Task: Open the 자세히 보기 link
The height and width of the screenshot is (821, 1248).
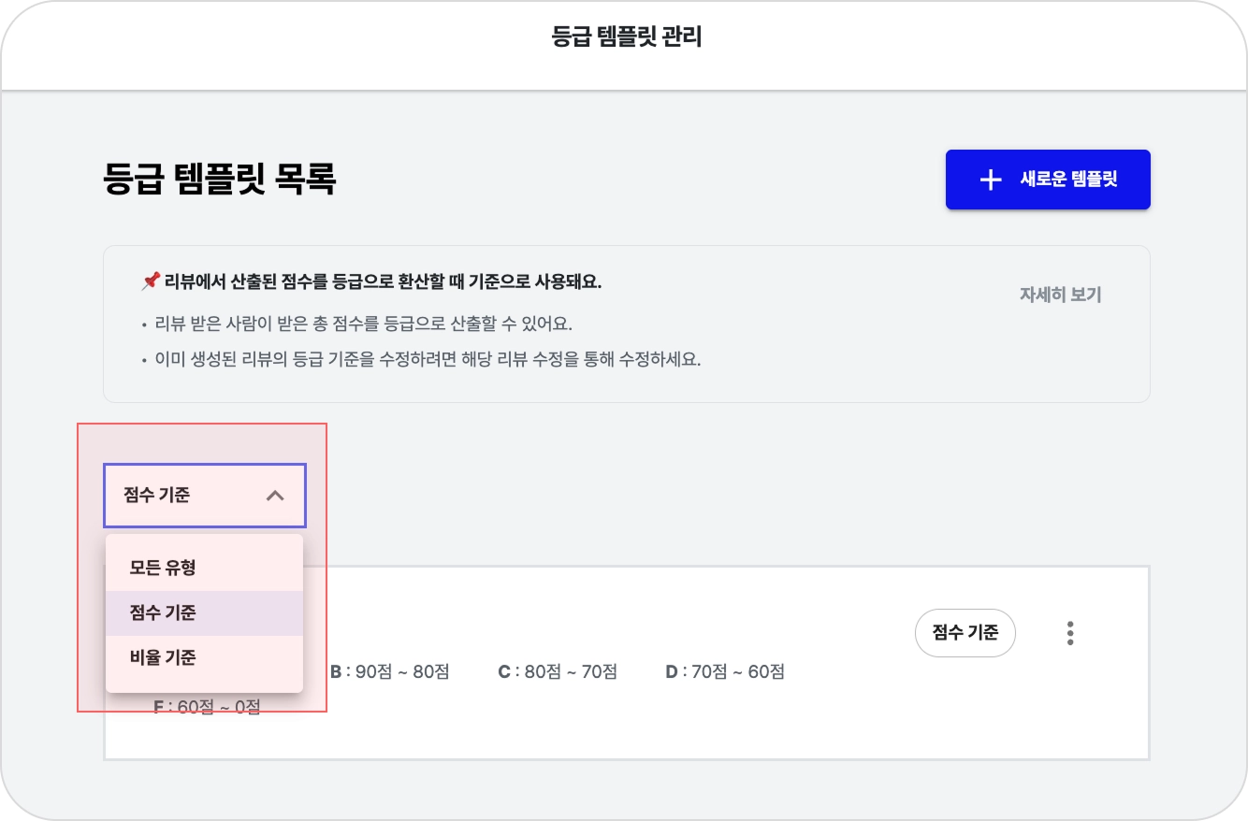Action: pyautogui.click(x=1060, y=295)
